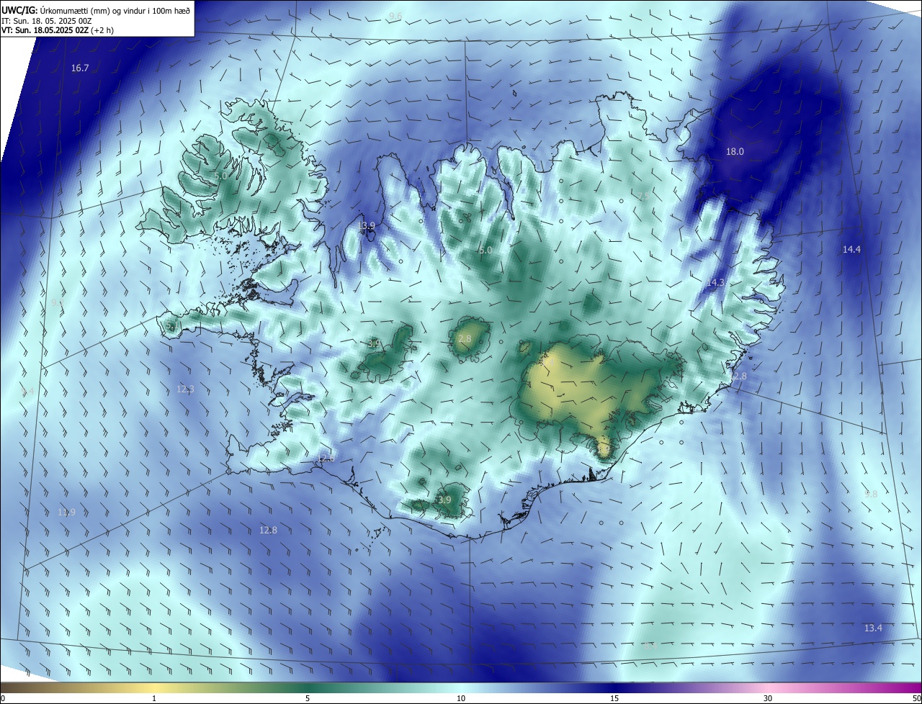Select the "VT: Sun. 18.05.2025 02Z (+2 h)" line
This screenshot has height=704, width=922.
tap(58, 31)
